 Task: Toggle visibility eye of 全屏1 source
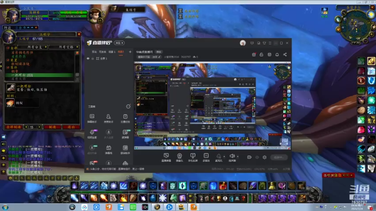(88, 58)
